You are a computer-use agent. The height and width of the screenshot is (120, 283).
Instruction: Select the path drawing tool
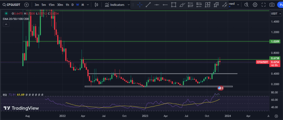216,5
